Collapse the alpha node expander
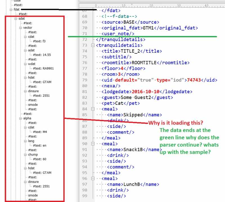Image resolution: width=225 pixels, height=202 pixels. pos(21,118)
